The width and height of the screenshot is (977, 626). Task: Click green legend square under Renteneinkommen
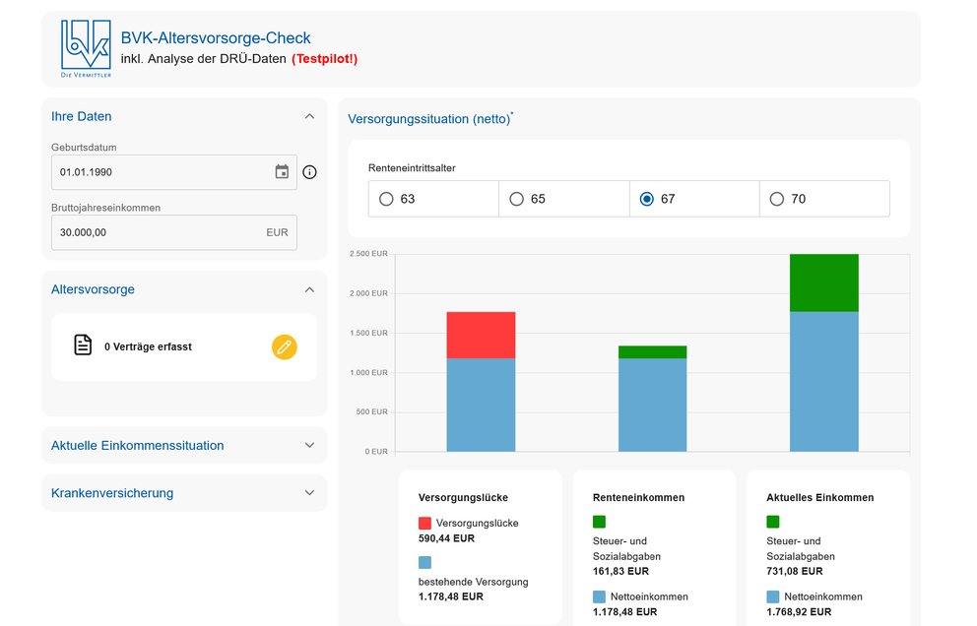(x=599, y=522)
